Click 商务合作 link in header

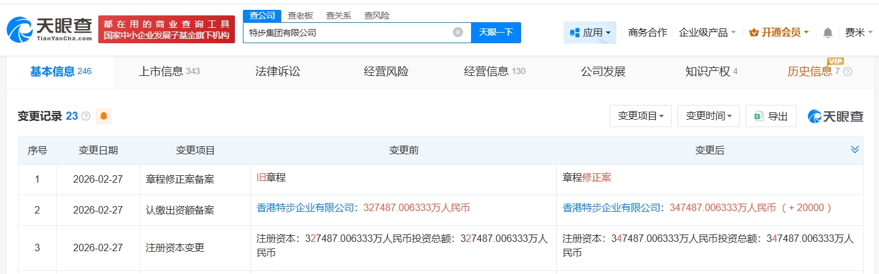(647, 33)
